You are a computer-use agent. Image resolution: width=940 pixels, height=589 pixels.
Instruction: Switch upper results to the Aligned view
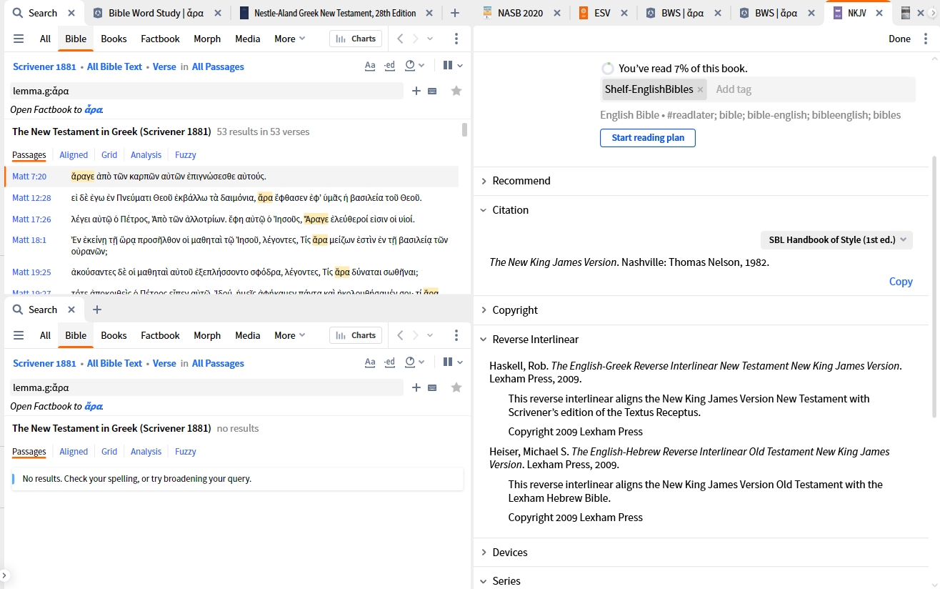coord(74,154)
